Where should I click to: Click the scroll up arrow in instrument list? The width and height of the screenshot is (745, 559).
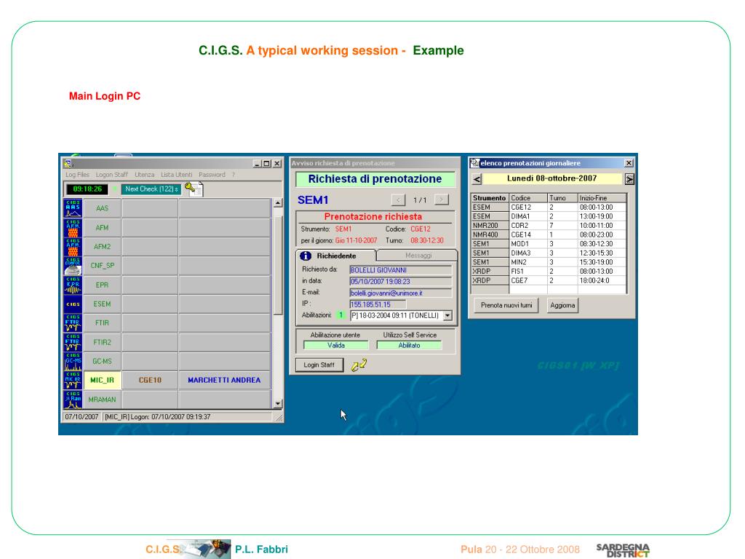pos(278,203)
